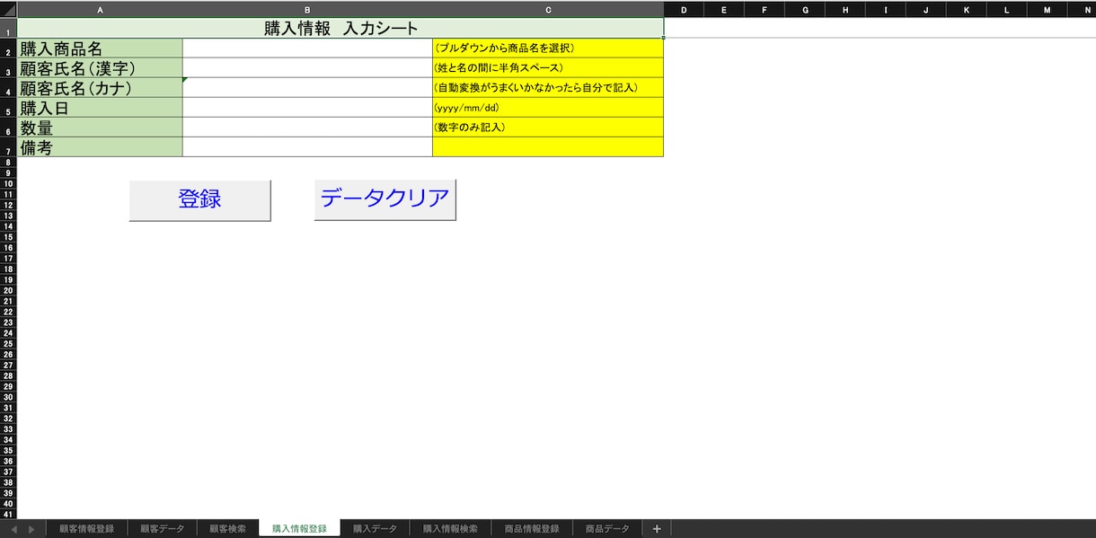Click the previous sheet navigation arrow
Viewport: 1096px width, 538px height.
pyautogui.click(x=13, y=529)
